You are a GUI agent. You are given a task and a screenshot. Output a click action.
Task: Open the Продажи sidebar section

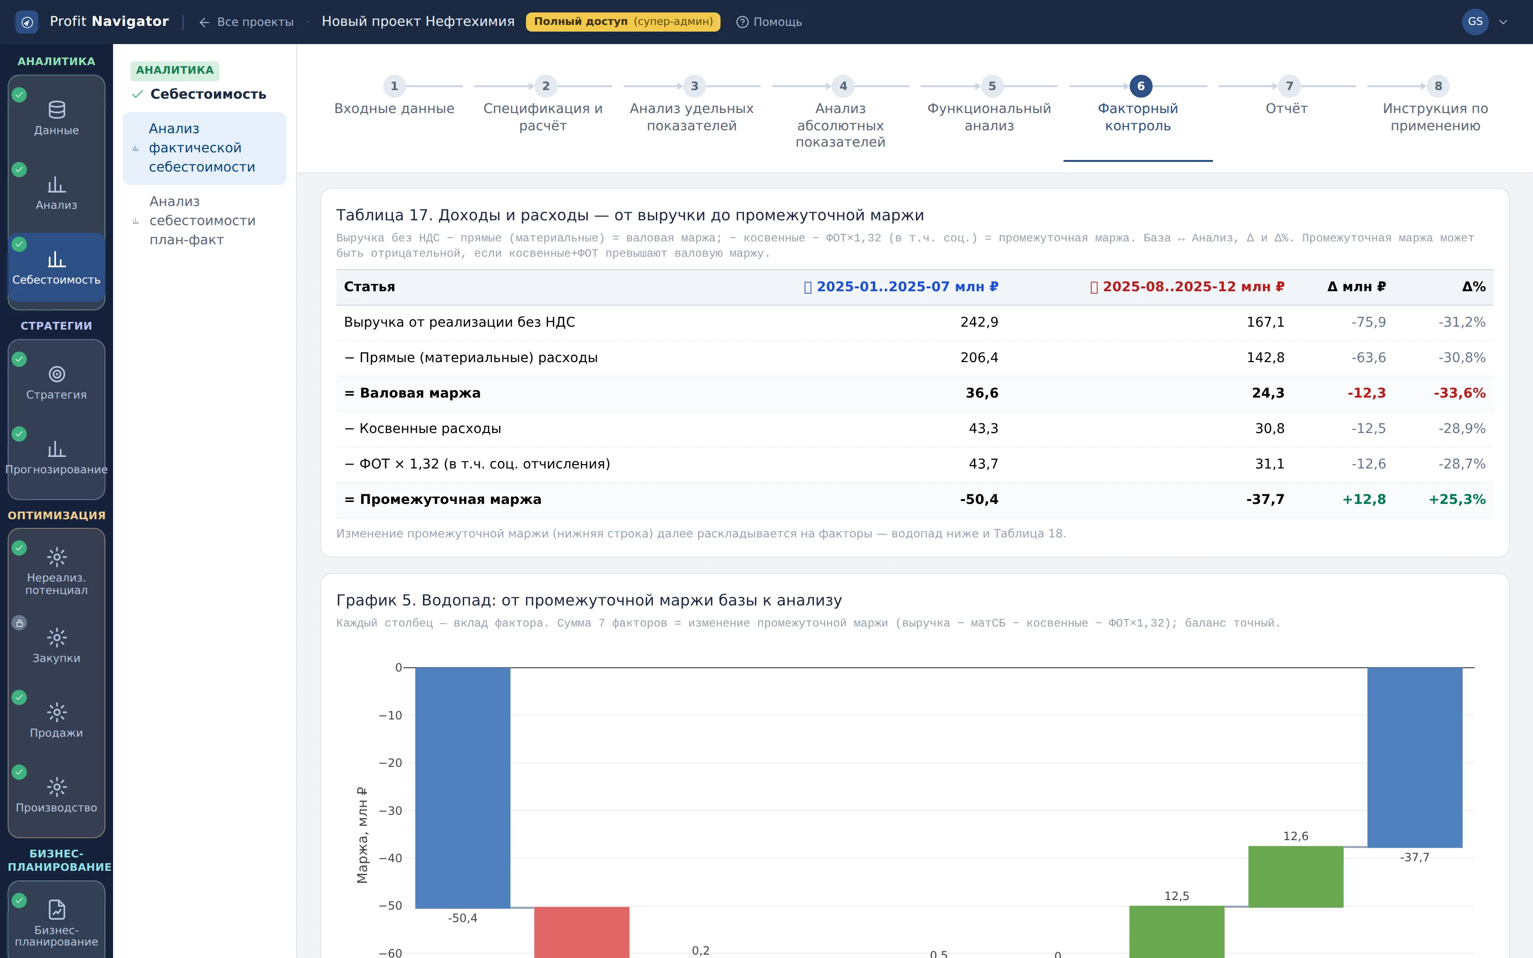[x=57, y=720]
